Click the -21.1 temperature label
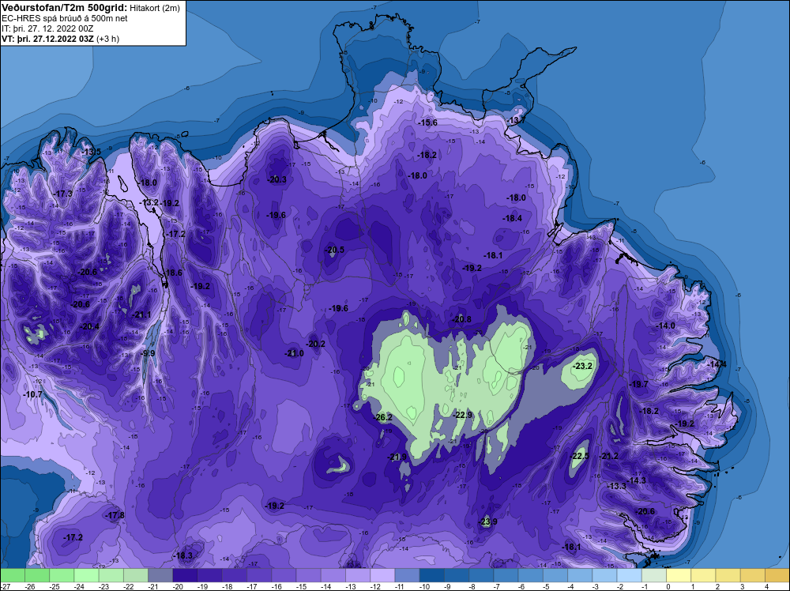Screen dimensions: 790x591 coord(142,315)
